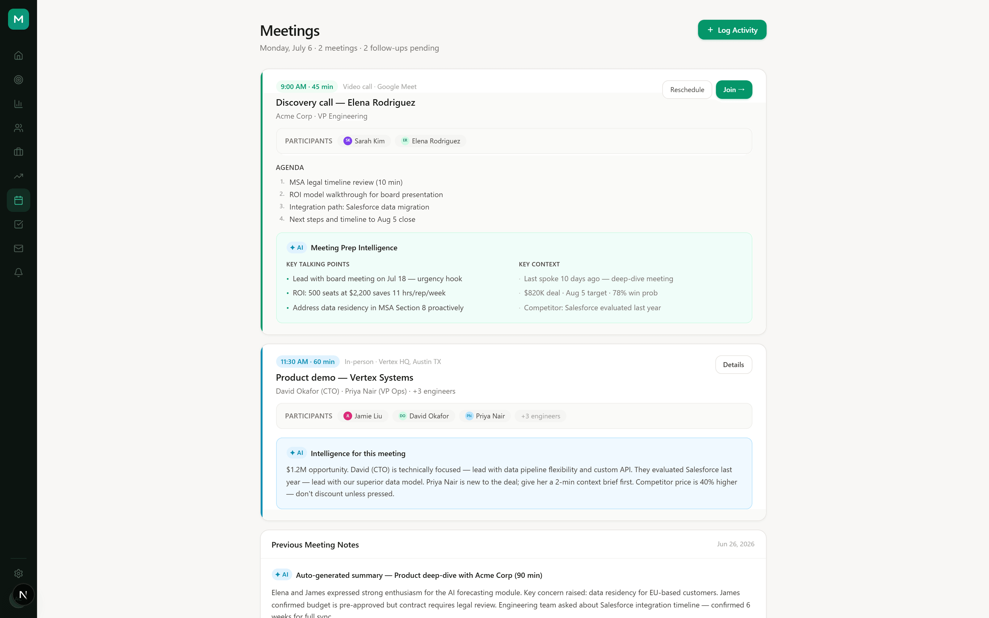The width and height of the screenshot is (989, 618).
Task: Click the PN avatar beside Priya Nair
Action: tap(469, 416)
